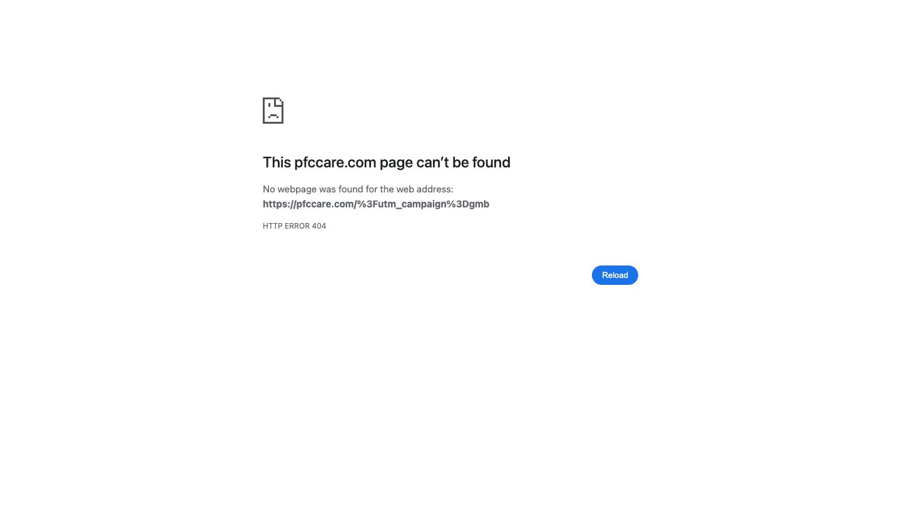Click the word 'found' in the heading
The image size is (901, 506).
tap(491, 162)
